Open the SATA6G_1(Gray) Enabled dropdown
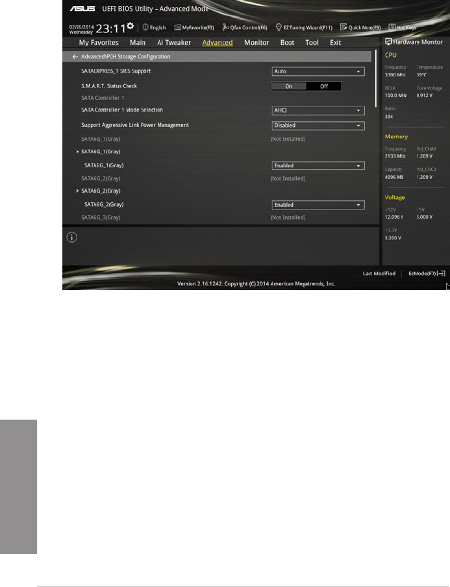This screenshot has height=587, width=450. pos(318,165)
